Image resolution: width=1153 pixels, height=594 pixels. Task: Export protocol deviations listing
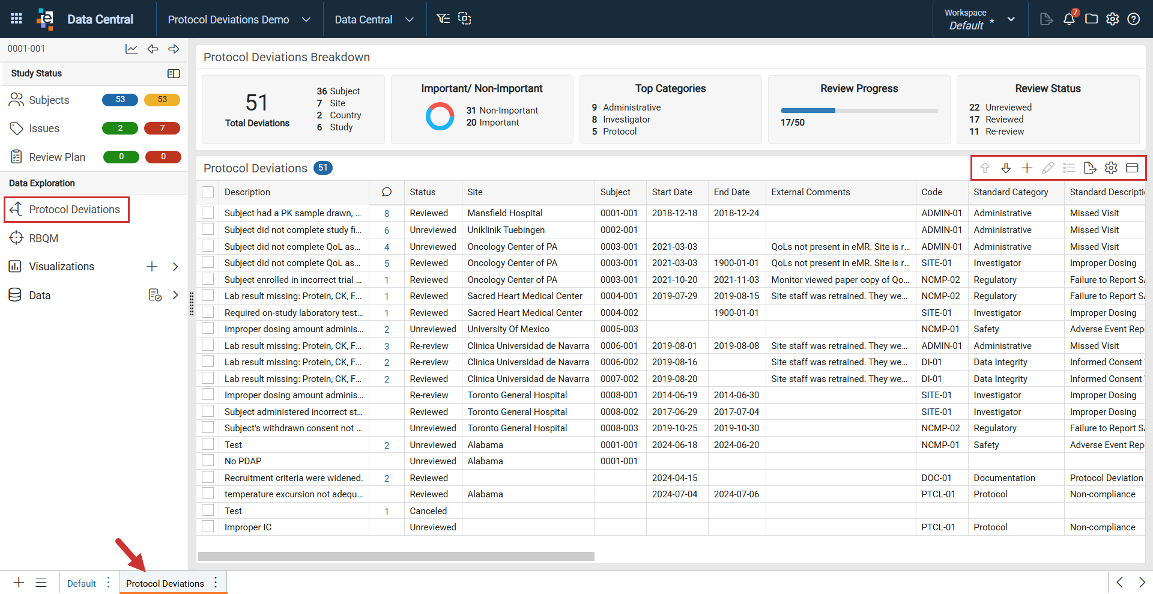point(1090,168)
